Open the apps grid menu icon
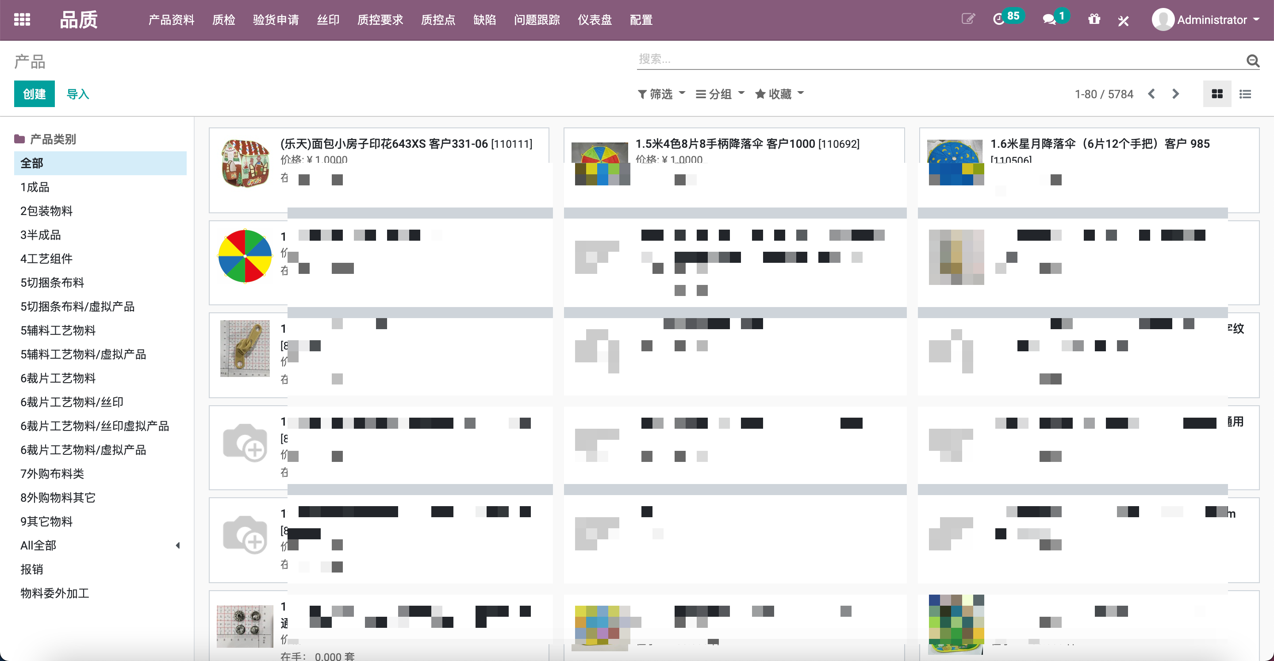The image size is (1274, 661). coord(22,20)
